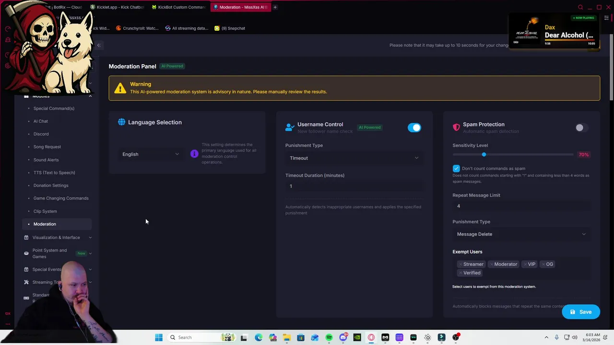Click the Visualization & Interface monitor icon
Screen dimensions: 614x345
pyautogui.click(x=26, y=237)
